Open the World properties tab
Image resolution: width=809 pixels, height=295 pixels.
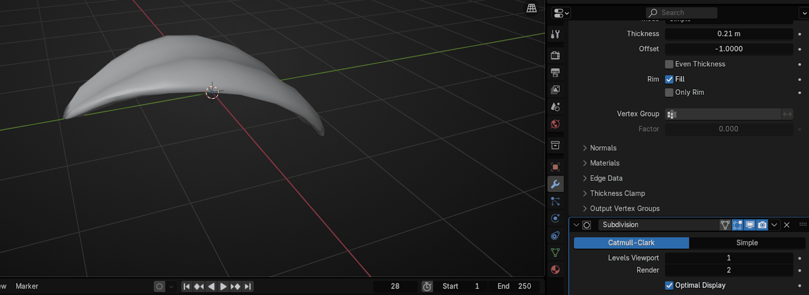click(x=555, y=124)
